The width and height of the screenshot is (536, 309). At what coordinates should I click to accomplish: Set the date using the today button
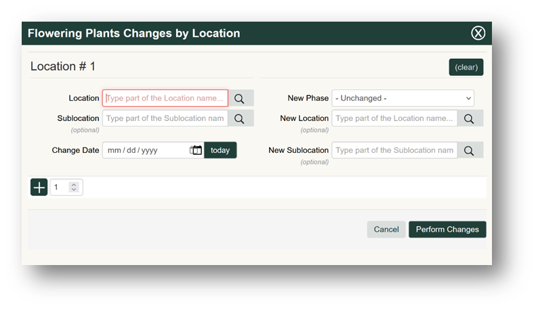[x=220, y=150]
